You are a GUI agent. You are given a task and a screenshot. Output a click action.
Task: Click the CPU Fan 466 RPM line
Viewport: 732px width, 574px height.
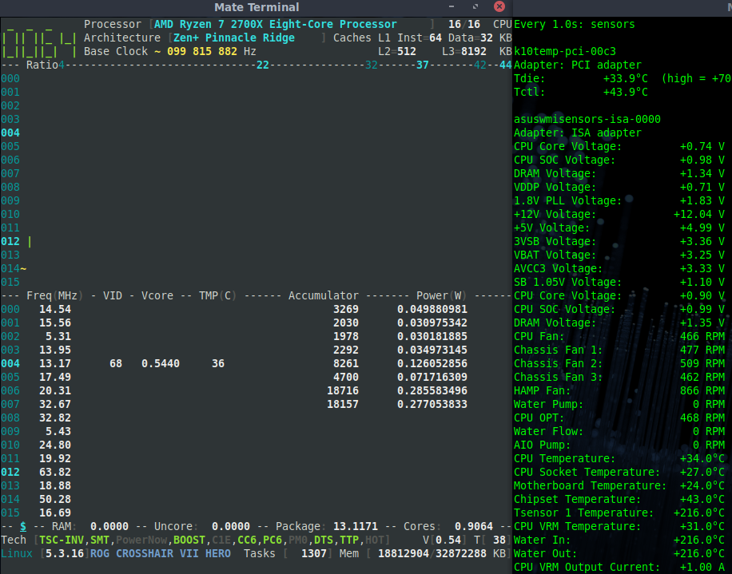coord(619,336)
